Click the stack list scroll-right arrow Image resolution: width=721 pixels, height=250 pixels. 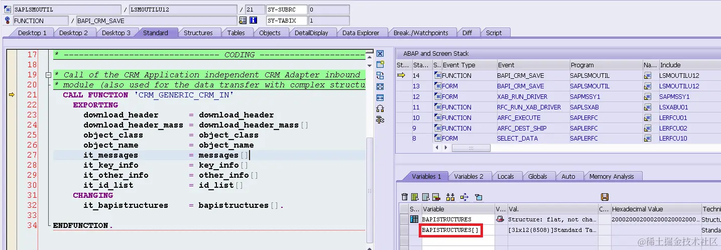point(445,148)
